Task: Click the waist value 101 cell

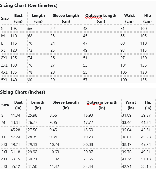Action: (129, 65)
